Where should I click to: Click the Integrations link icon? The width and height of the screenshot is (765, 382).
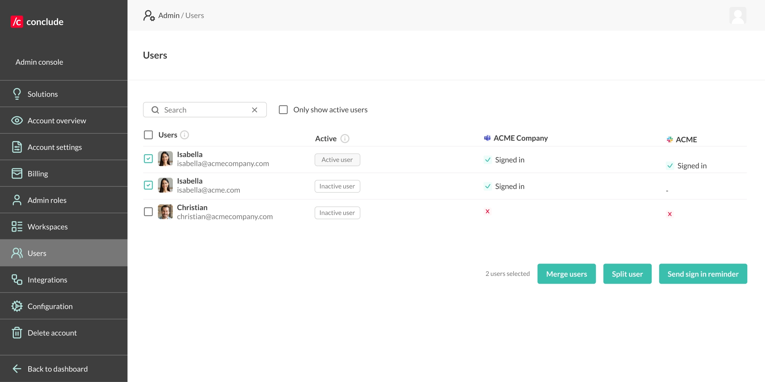click(17, 279)
